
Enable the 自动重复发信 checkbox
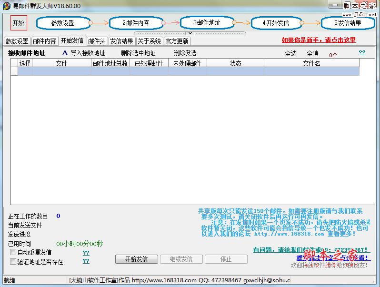(x=13, y=252)
